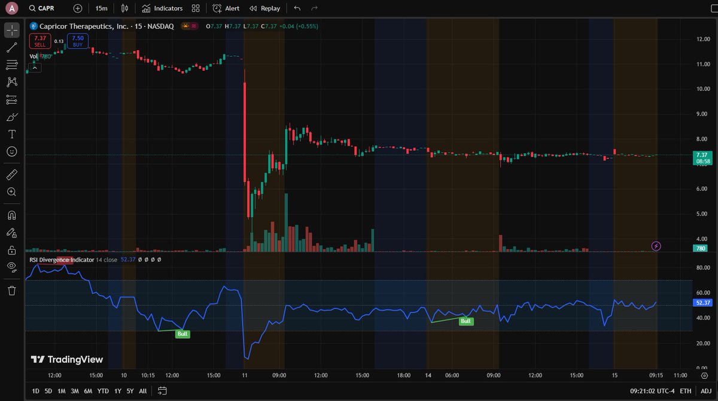Image resolution: width=718 pixels, height=401 pixels.
Task: Change the candlestick chart type
Action: coord(124,8)
